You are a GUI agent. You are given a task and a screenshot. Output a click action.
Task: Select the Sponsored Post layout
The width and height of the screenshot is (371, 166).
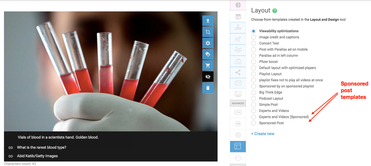click(x=254, y=123)
